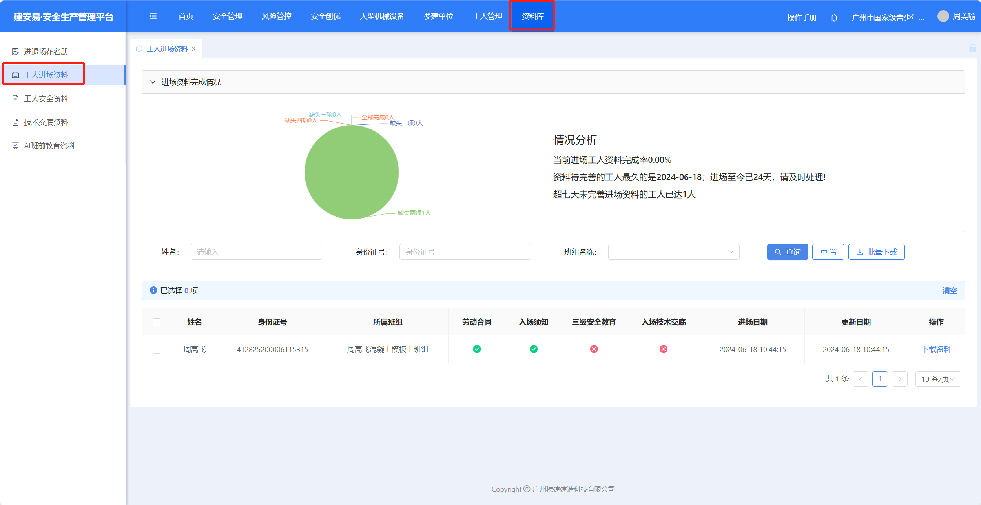Click the sidebar collapse menu icon
This screenshot has width=981, height=505.
coord(153,16)
